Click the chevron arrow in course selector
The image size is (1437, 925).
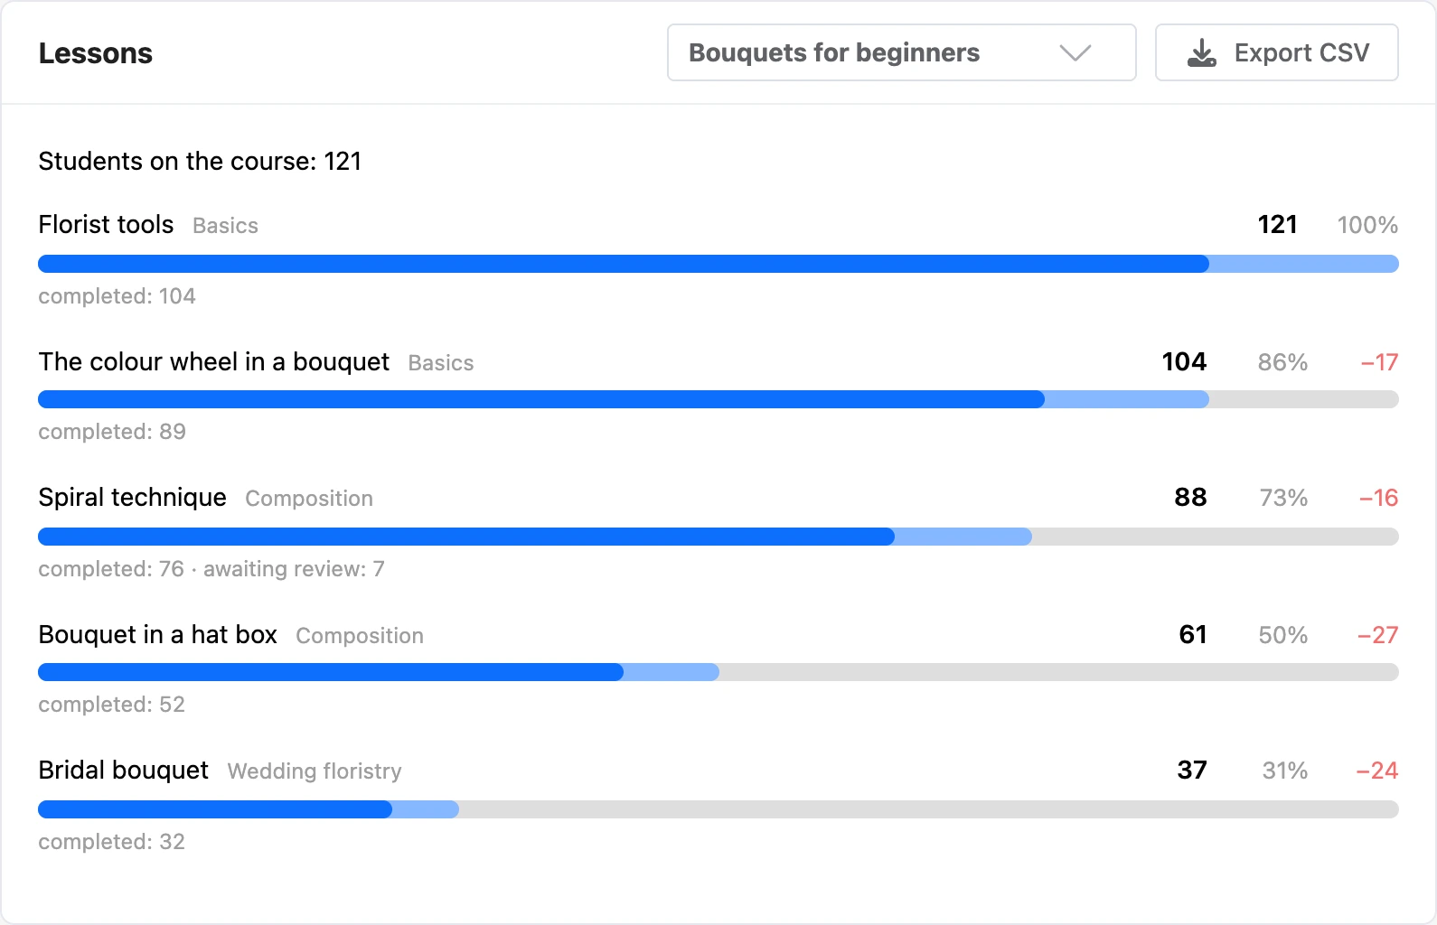click(x=1075, y=53)
